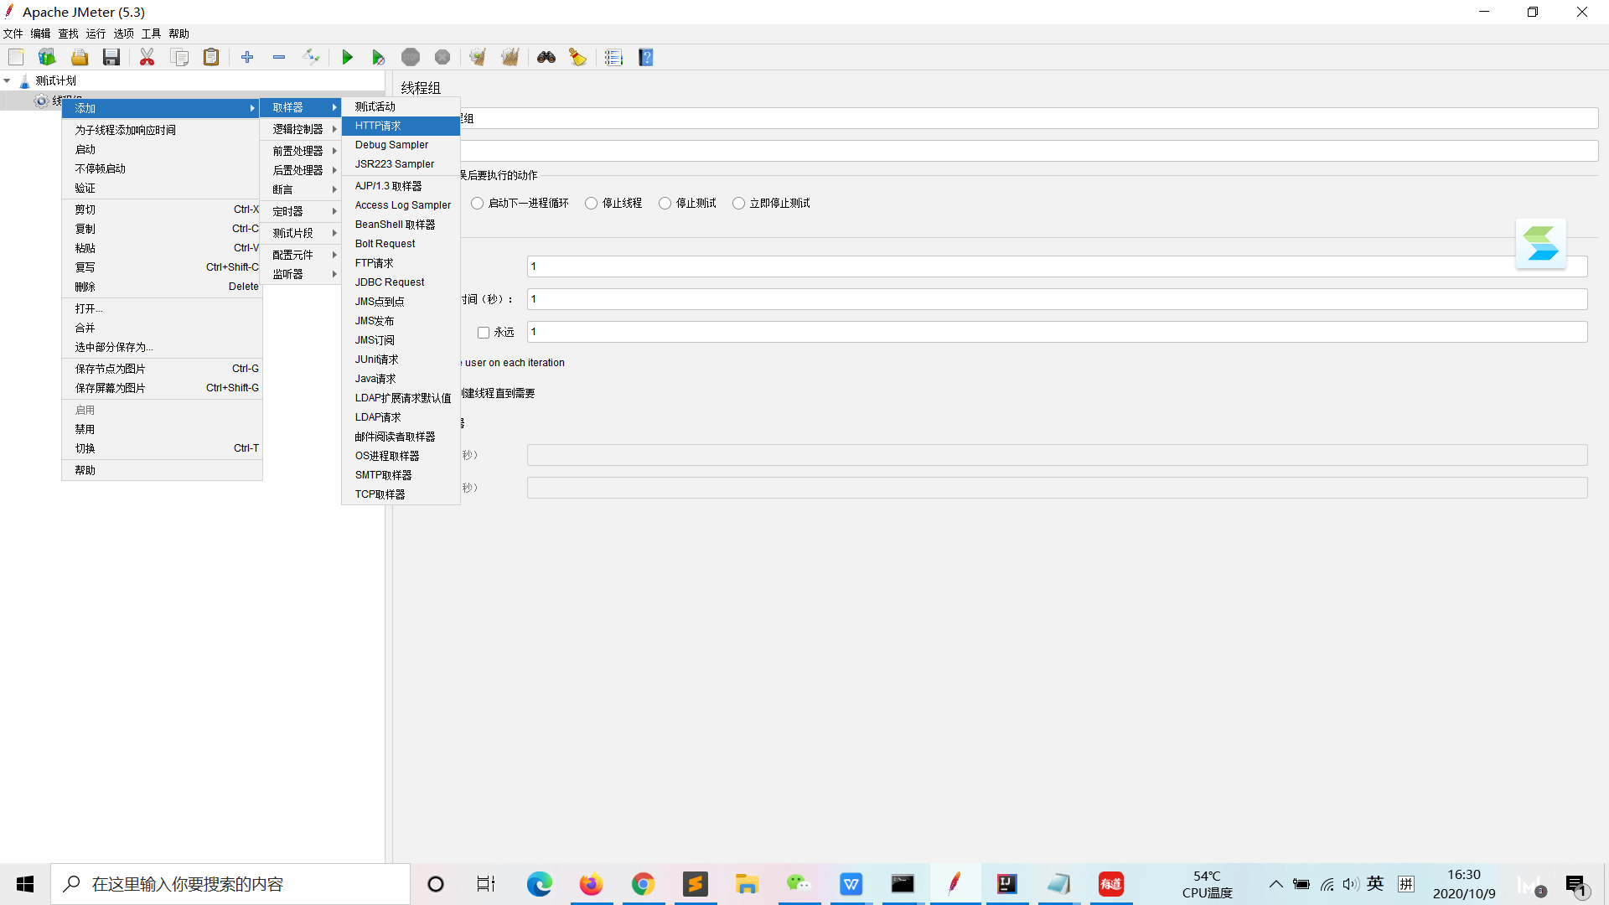Choose 为子线程添加响应时间 option
1609x905 pixels.
pyautogui.click(x=161, y=130)
